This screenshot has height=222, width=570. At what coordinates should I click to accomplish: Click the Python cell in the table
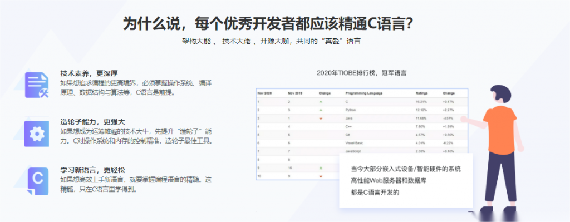tap(351, 110)
